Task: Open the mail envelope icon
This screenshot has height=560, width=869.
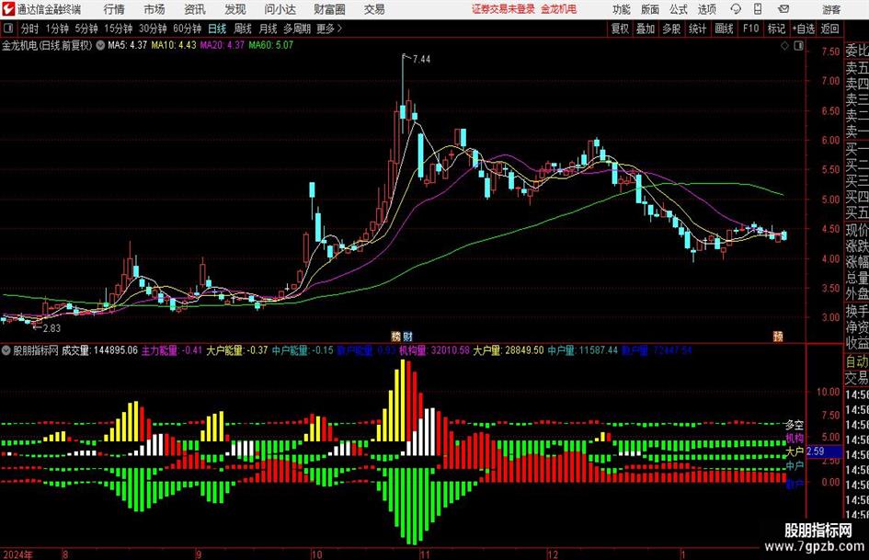Action: 783,9
